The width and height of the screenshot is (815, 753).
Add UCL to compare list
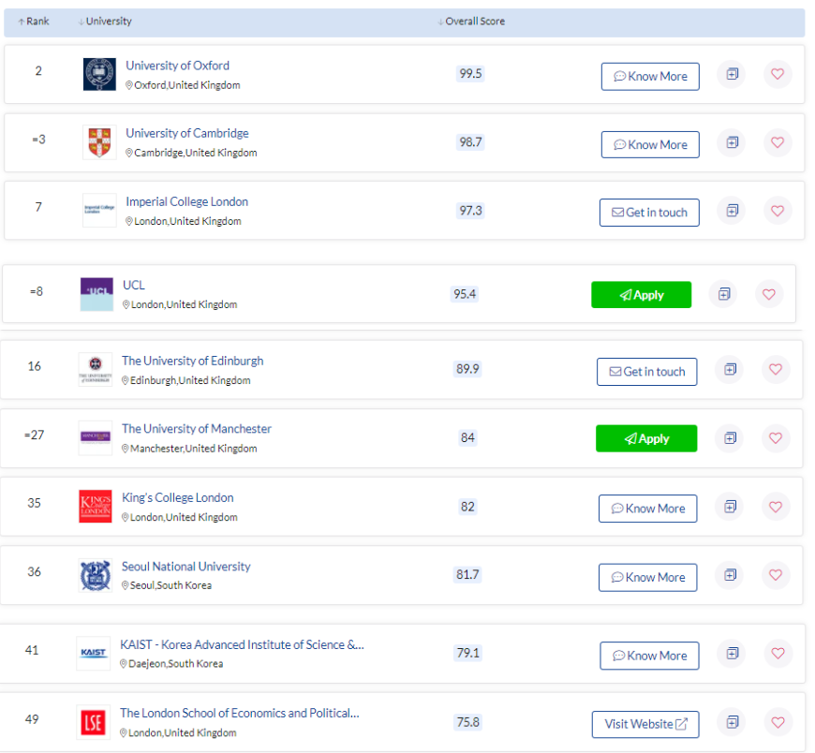tap(723, 294)
